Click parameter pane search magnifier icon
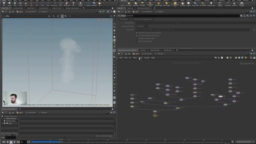 [248, 16]
